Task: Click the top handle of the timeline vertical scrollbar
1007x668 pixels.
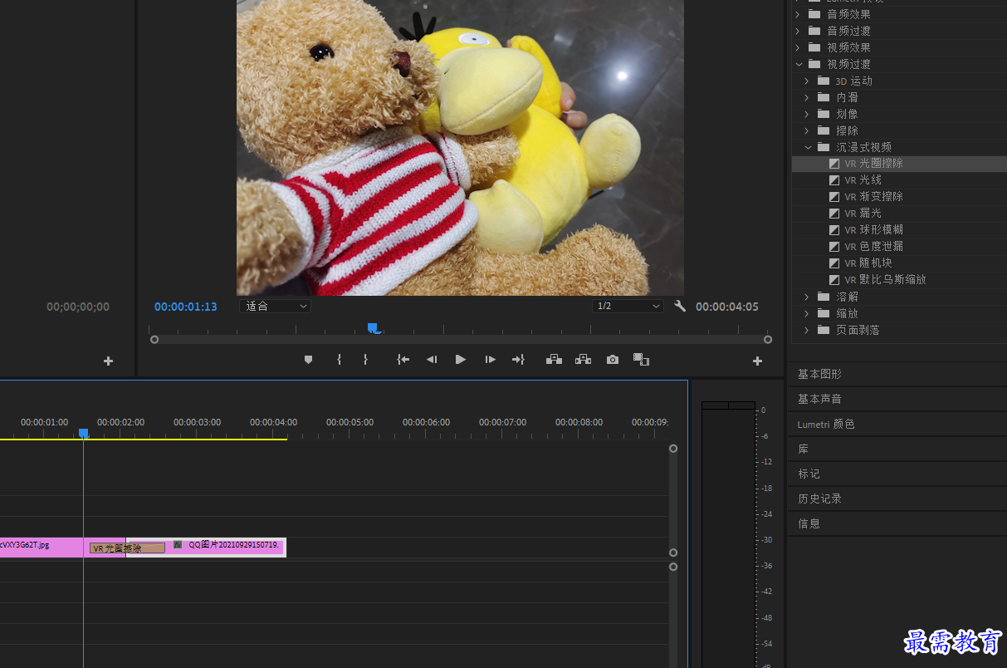Action: click(673, 449)
